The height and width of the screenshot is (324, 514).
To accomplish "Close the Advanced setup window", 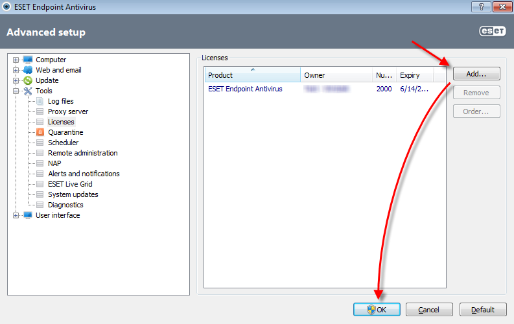I will [502, 6].
